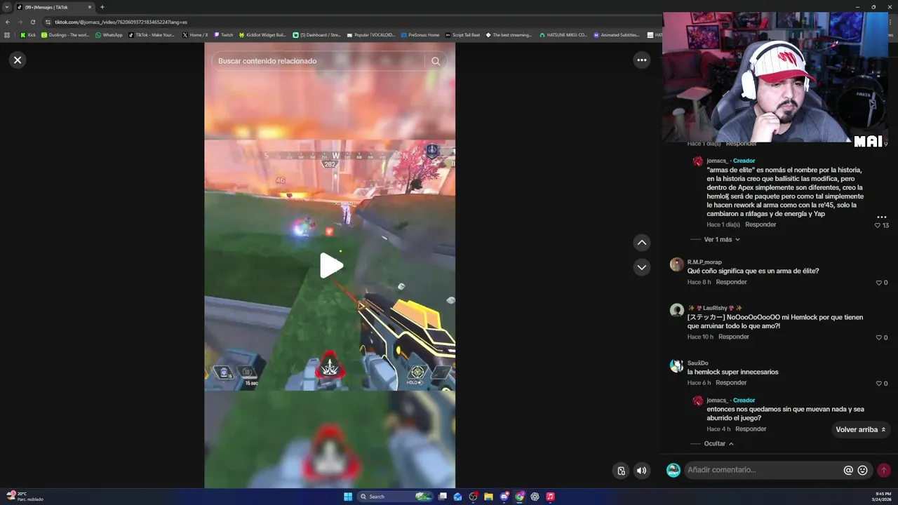Open LauRishy's profile avatar

676,311
